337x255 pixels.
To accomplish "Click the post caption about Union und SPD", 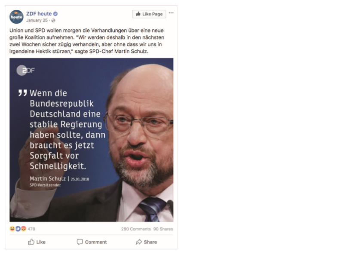I will pyautogui.click(x=87, y=41).
